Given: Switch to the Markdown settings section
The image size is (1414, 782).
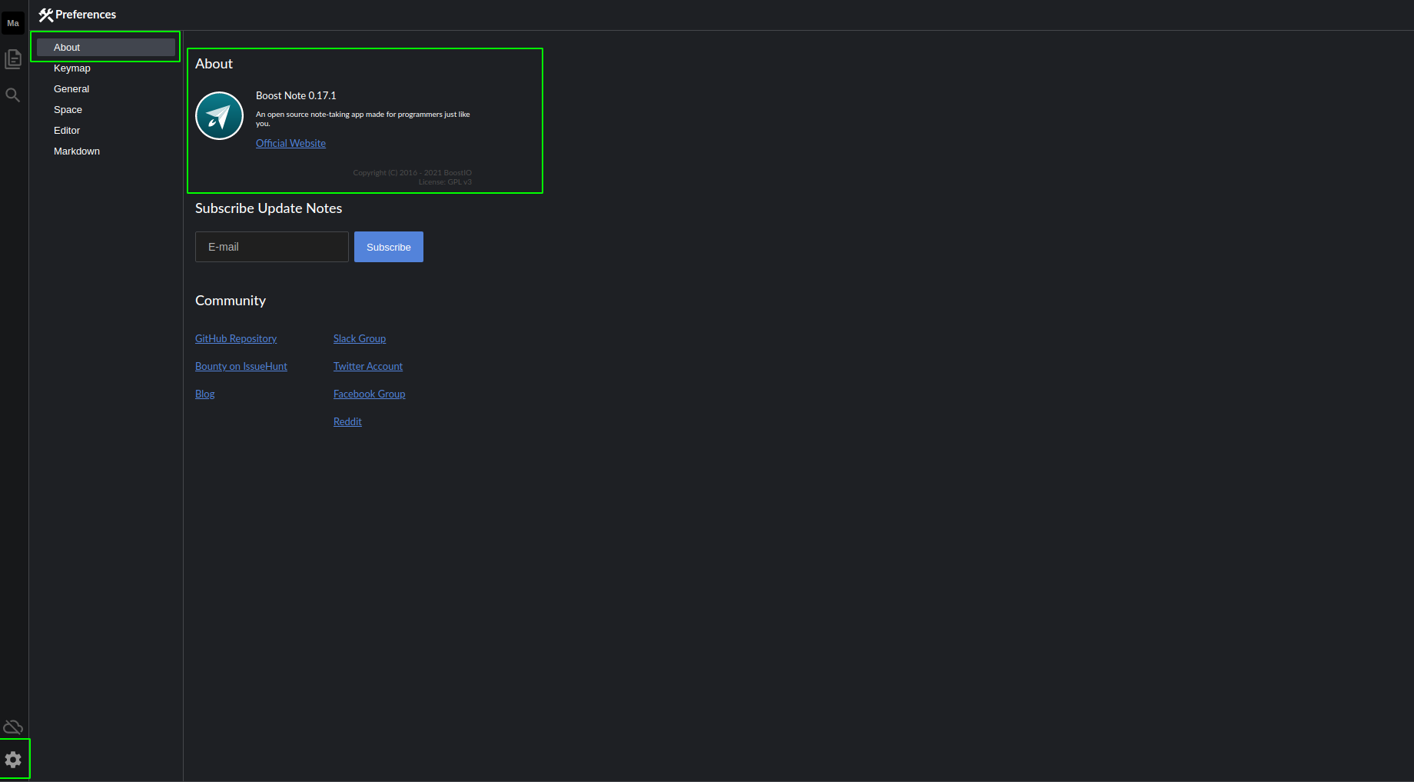Looking at the screenshot, I should click(x=77, y=151).
